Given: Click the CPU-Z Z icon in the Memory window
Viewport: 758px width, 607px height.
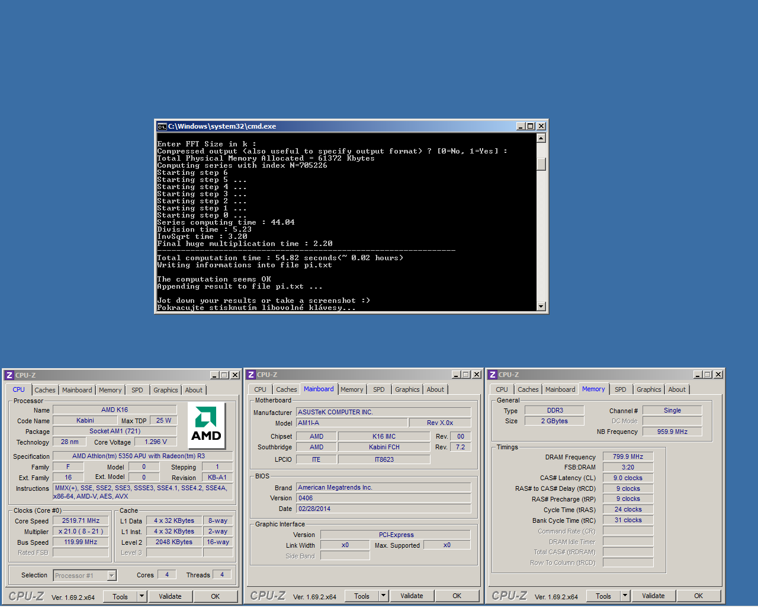Looking at the screenshot, I should (492, 375).
